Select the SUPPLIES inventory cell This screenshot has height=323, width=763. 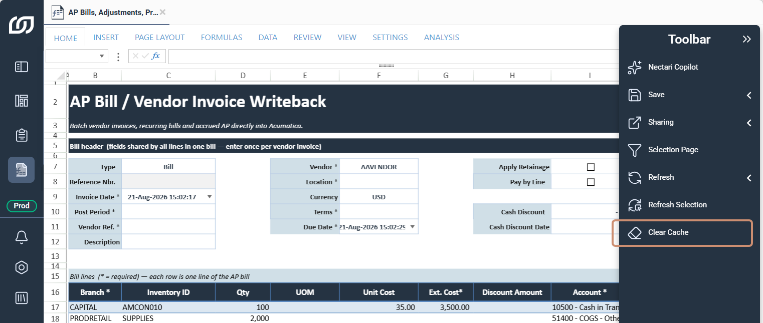pos(168,318)
